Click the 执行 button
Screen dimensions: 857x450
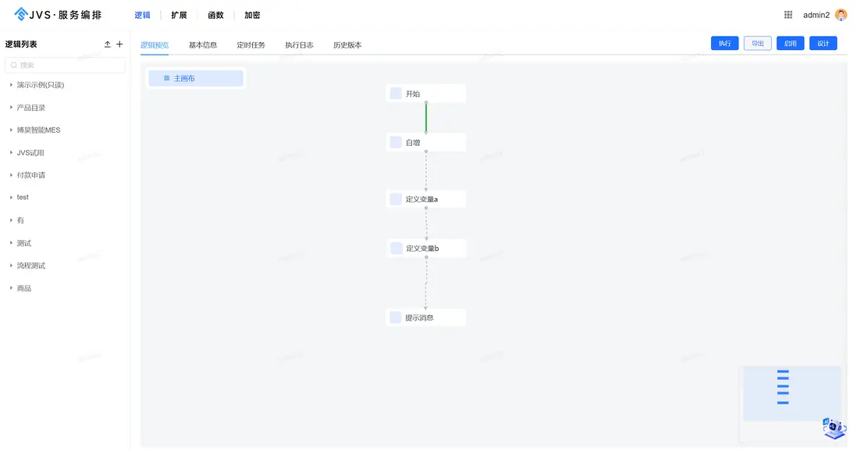724,43
